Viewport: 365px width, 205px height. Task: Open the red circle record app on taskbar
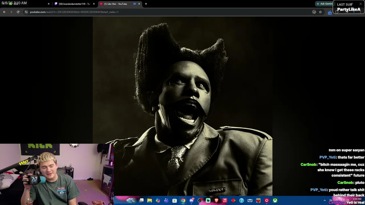(x=267, y=201)
